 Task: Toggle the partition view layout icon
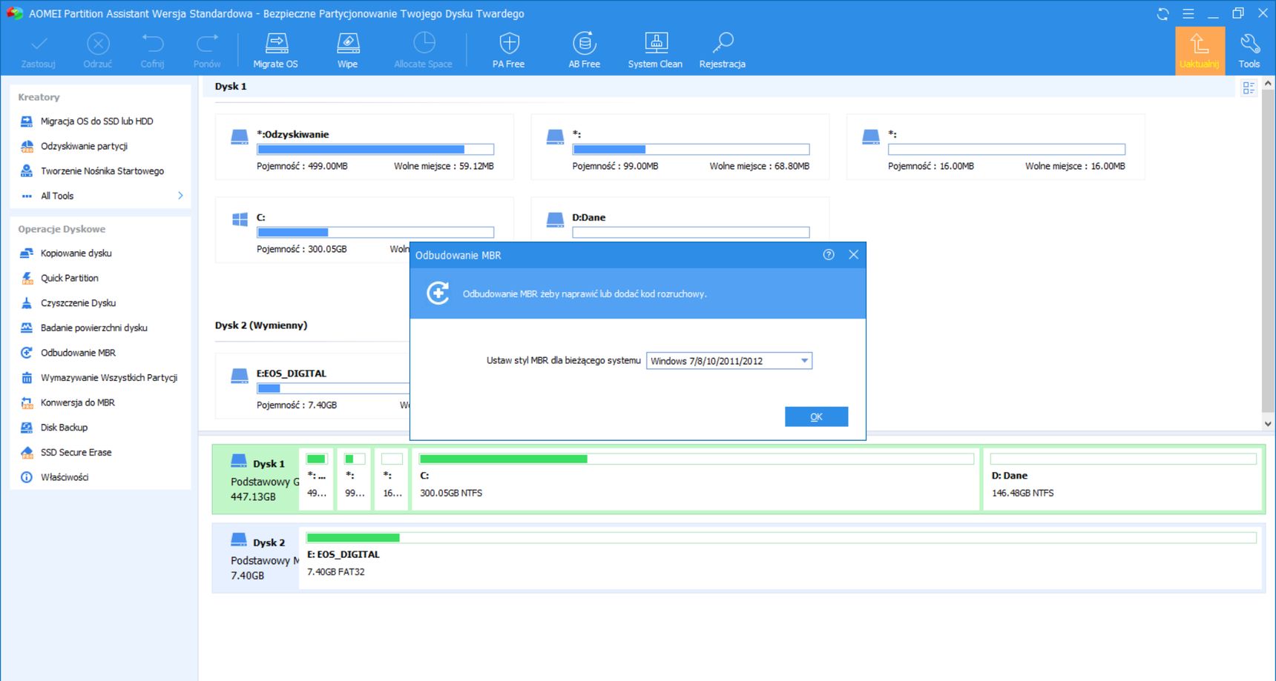[x=1249, y=88]
